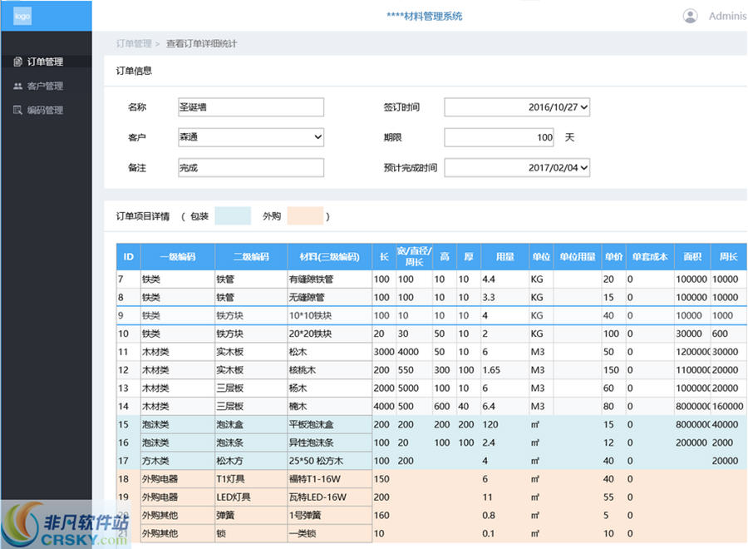Click the user avatar icon
This screenshot has height=549, width=748.
690,16
